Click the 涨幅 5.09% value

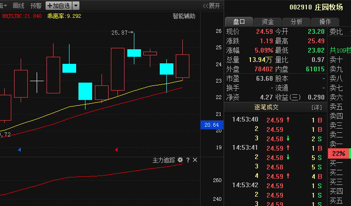tap(264, 50)
